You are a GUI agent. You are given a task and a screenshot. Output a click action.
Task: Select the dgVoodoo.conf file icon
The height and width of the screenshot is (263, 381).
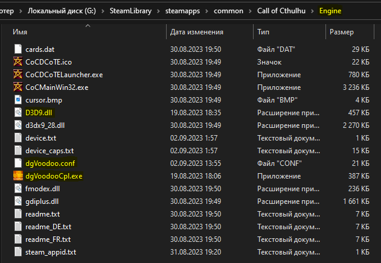pyautogui.click(x=18, y=163)
